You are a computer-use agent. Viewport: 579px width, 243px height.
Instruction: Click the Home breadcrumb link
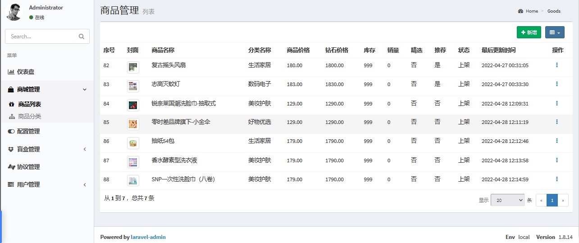532,11
